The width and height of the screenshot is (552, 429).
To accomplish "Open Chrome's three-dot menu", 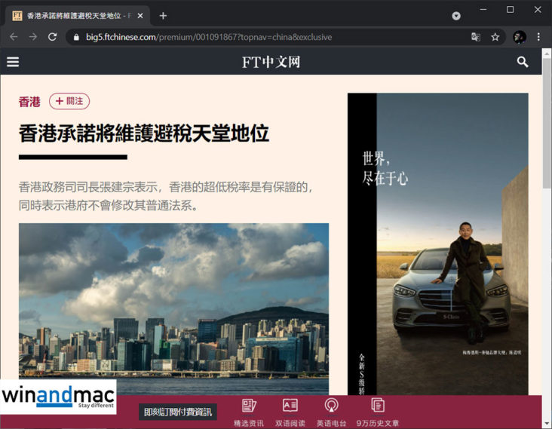I will pyautogui.click(x=538, y=37).
